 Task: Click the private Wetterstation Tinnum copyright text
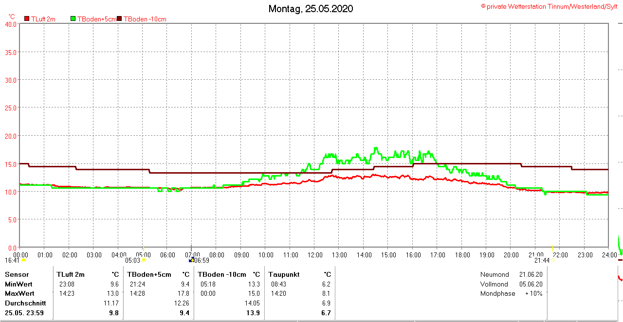(x=550, y=6)
